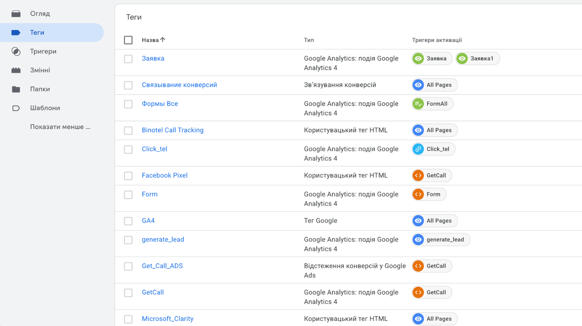Open the Формы Все tag

(160, 104)
